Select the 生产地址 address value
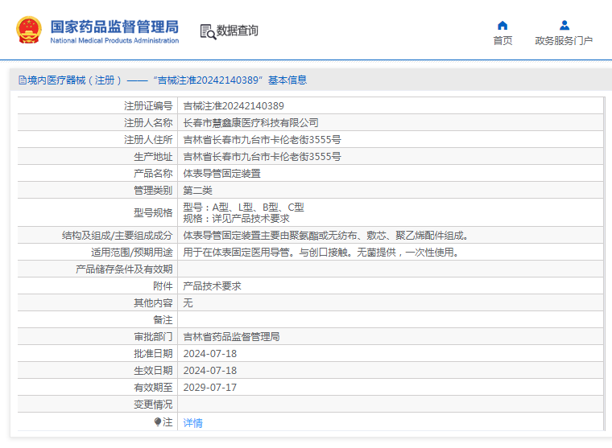The image size is (612, 448). [x=263, y=156]
